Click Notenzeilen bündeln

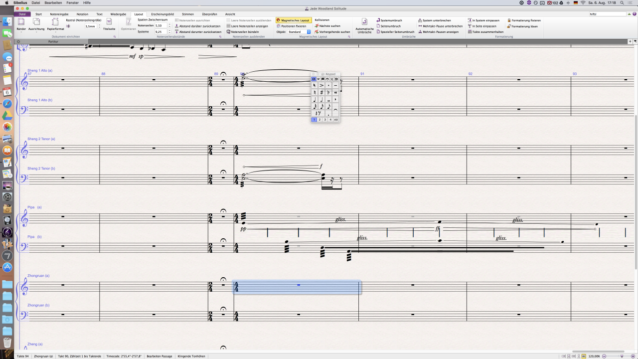tap(243, 31)
